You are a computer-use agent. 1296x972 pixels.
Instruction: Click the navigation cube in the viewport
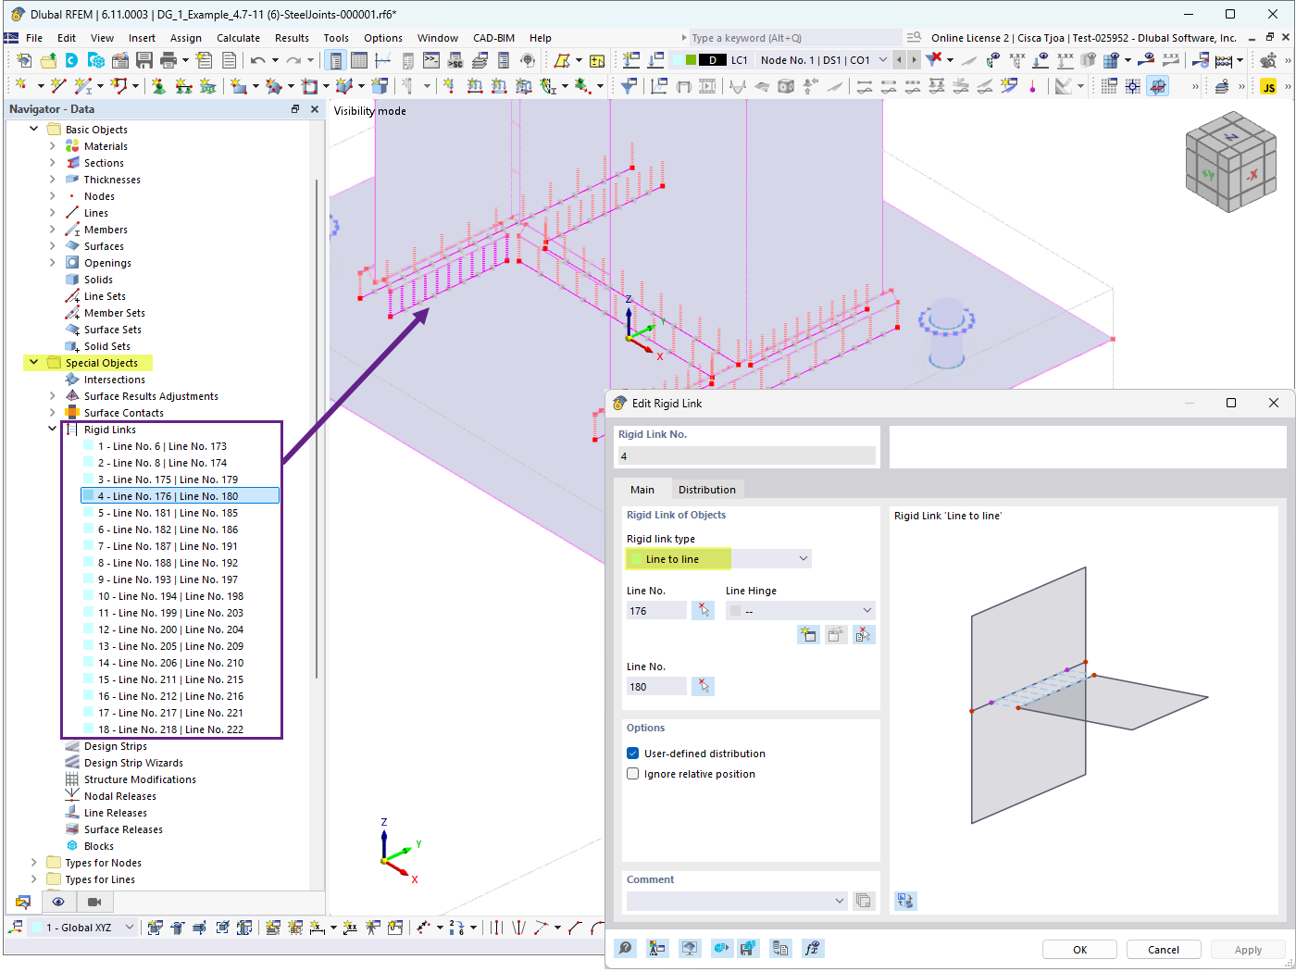[1231, 160]
